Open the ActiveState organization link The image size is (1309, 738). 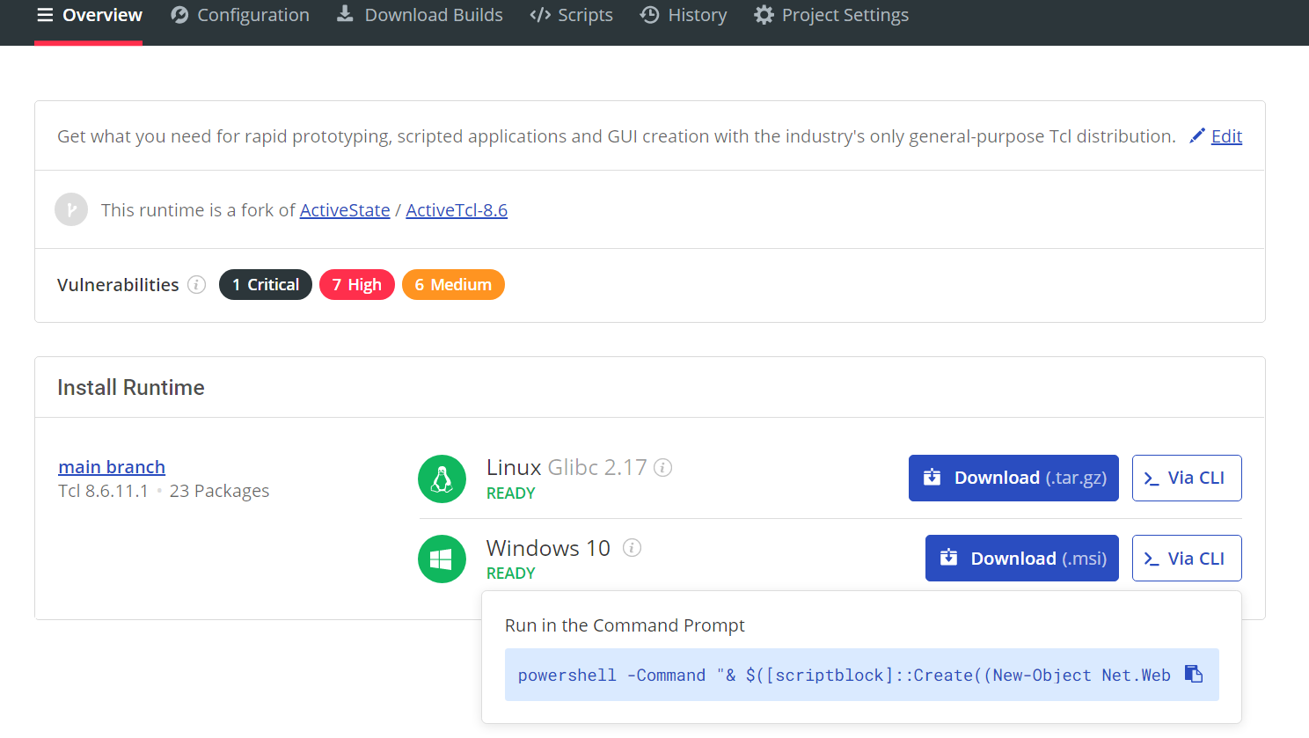click(345, 210)
